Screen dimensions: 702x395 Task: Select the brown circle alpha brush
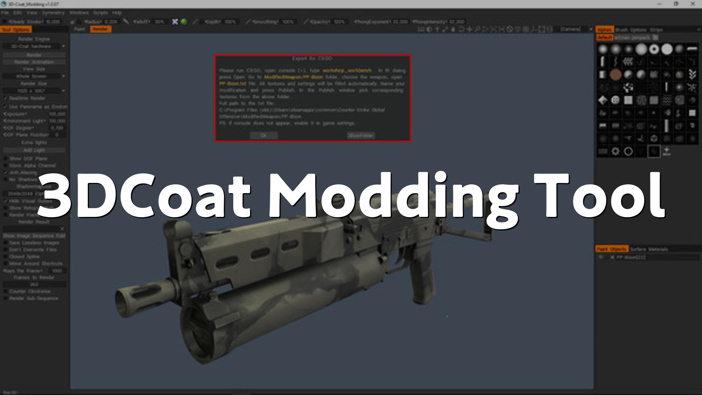[x=616, y=75]
